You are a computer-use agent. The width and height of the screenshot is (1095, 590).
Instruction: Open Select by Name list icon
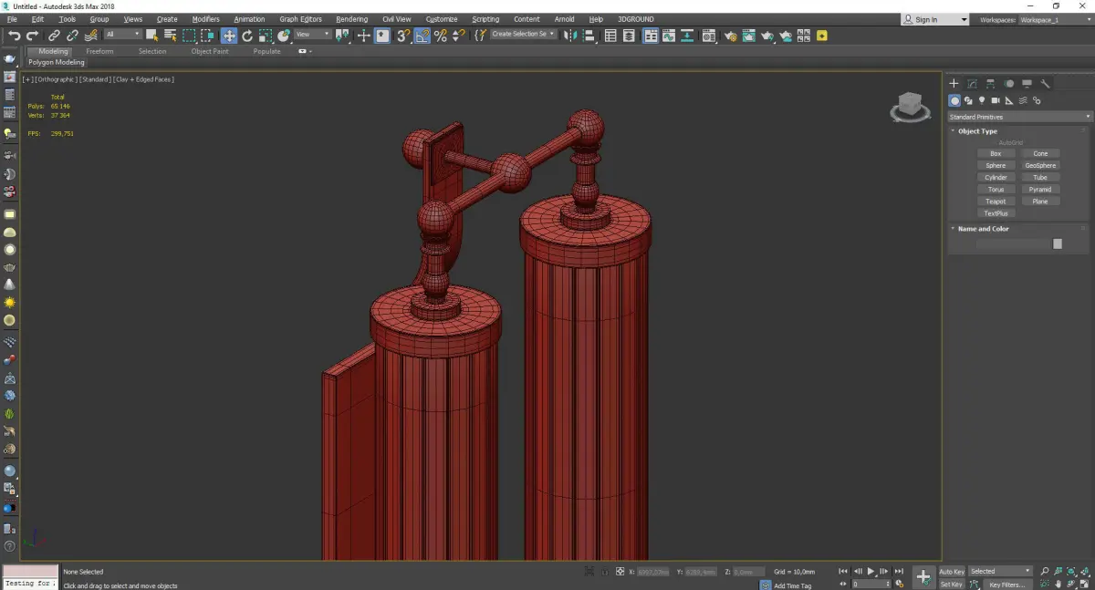tap(171, 36)
